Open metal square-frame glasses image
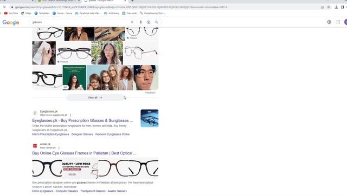 point(141,53)
